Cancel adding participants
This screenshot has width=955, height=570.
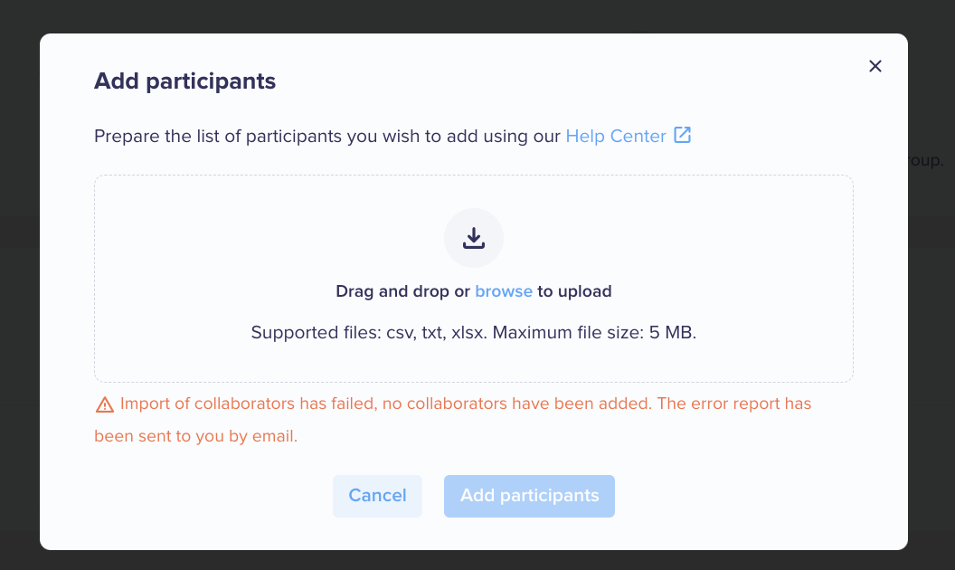pos(377,496)
